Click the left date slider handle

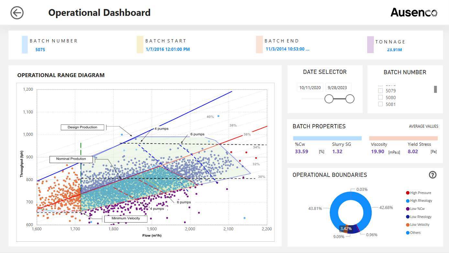(x=329, y=99)
